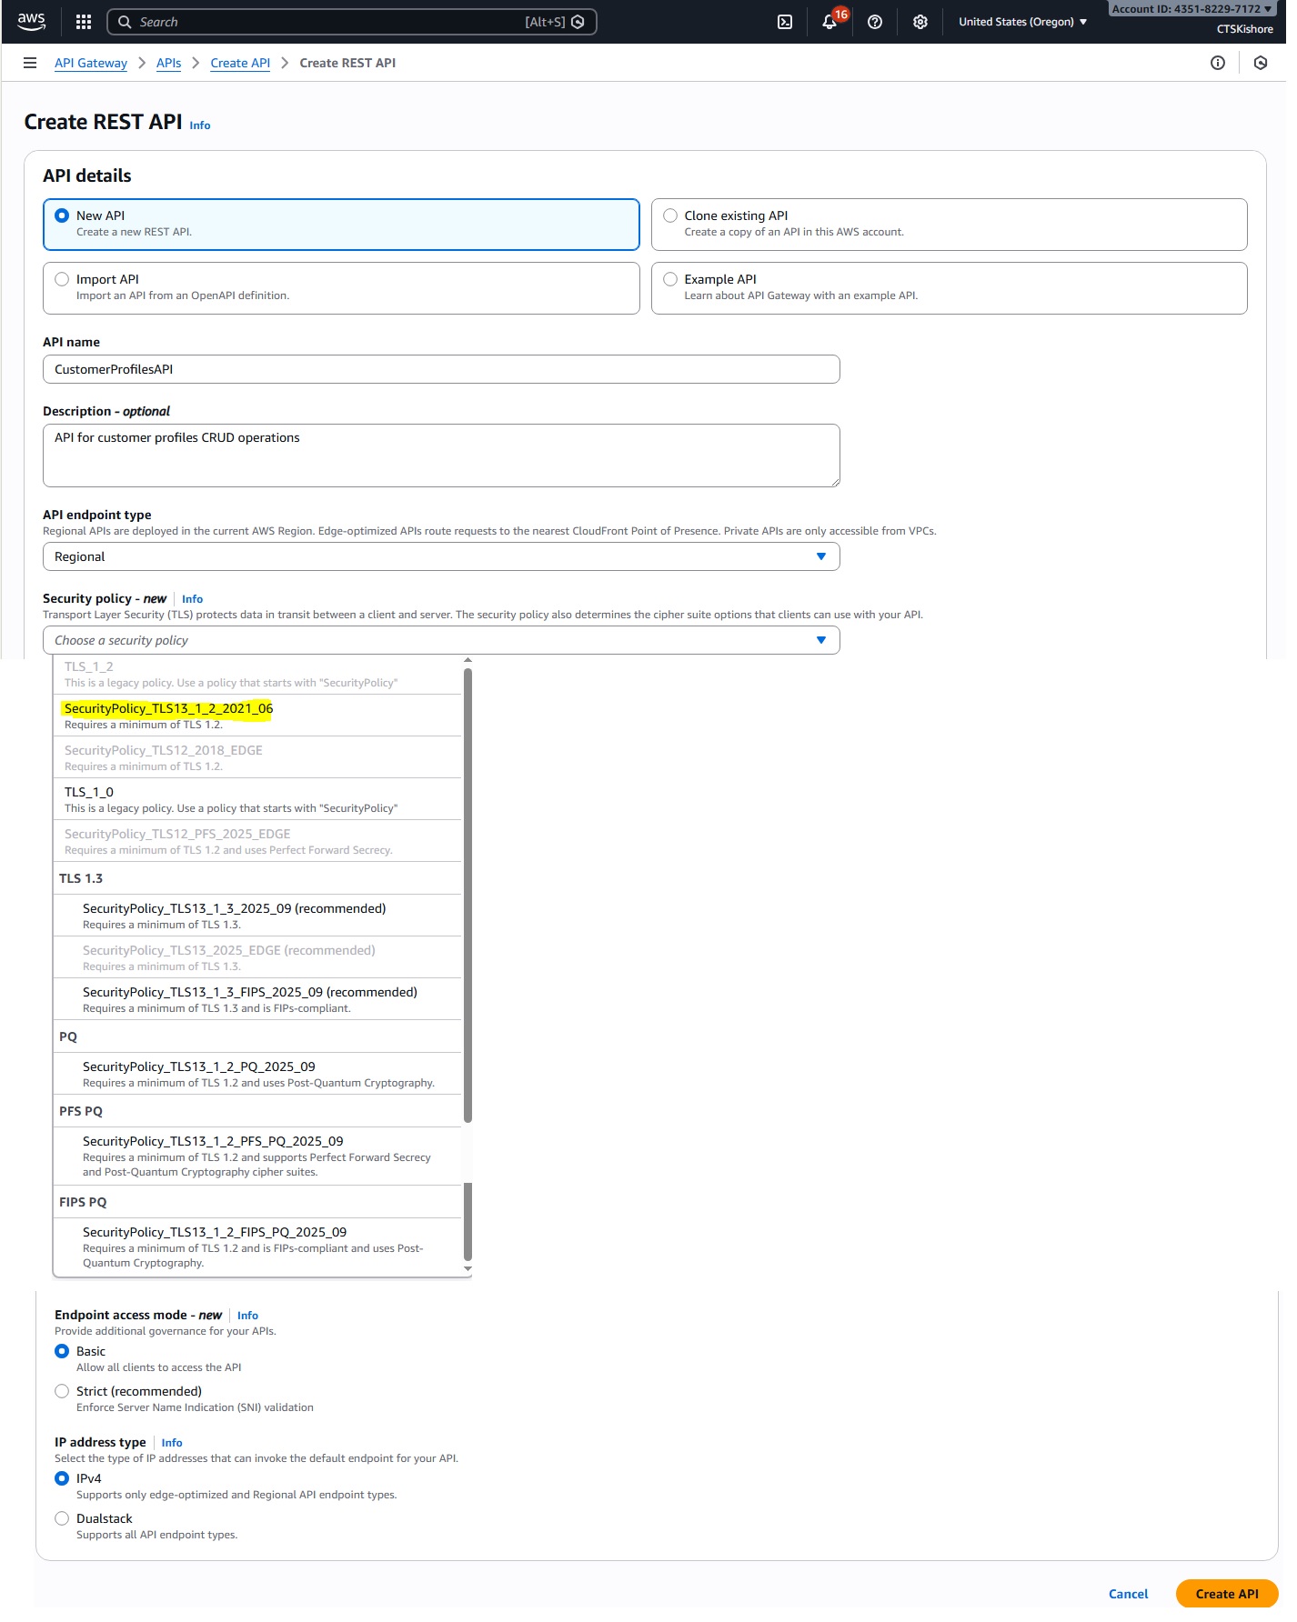
Task: Click the AWS logo home icon
Action: 31,22
